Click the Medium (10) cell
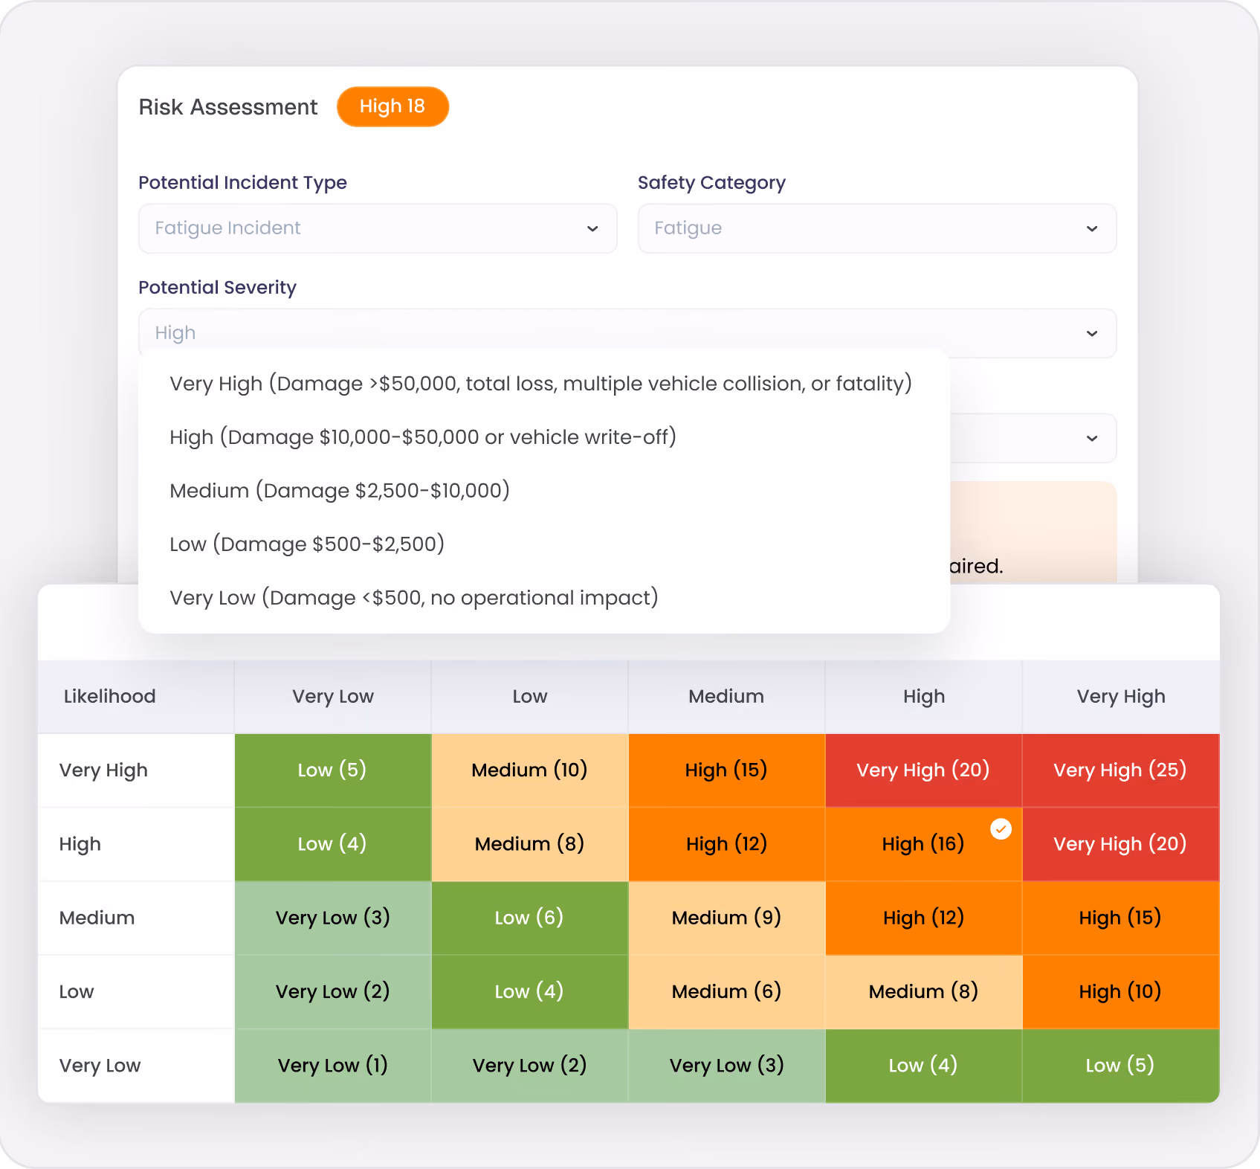1260x1169 pixels. tap(529, 770)
